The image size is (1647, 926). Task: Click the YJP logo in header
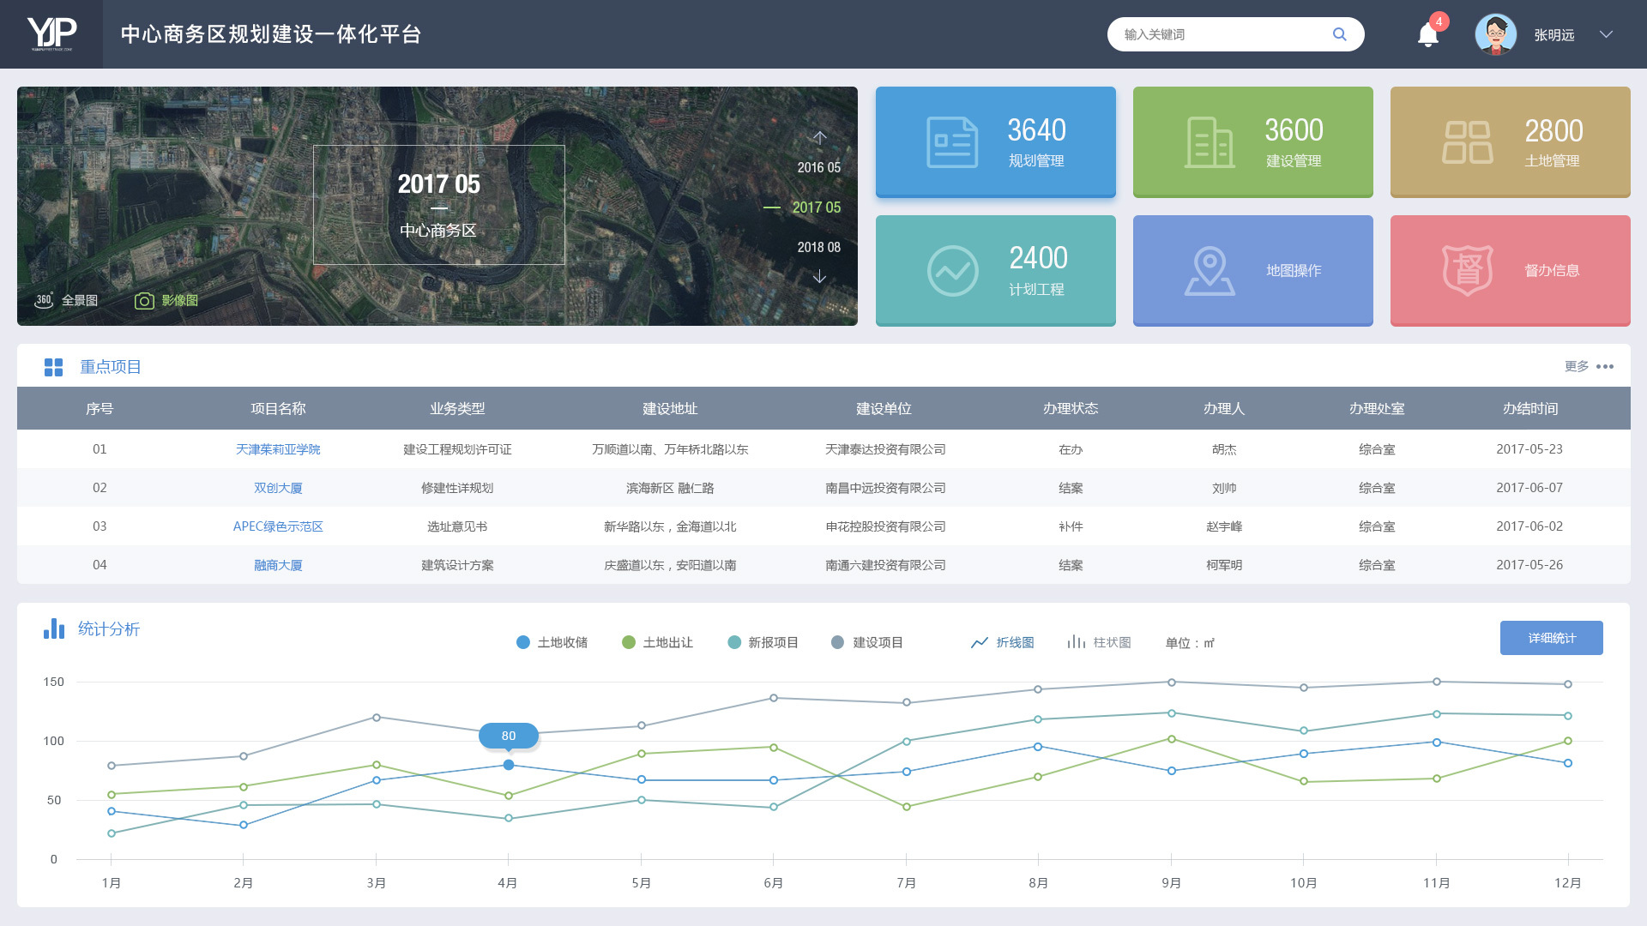[x=51, y=34]
